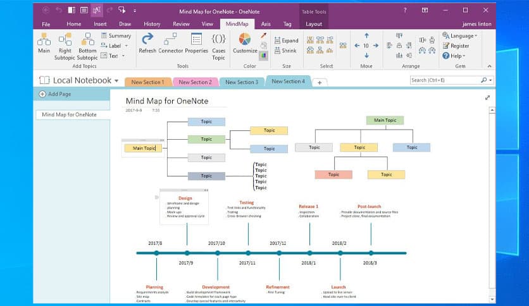
Task: Open the Axis tab
Action: 266,24
